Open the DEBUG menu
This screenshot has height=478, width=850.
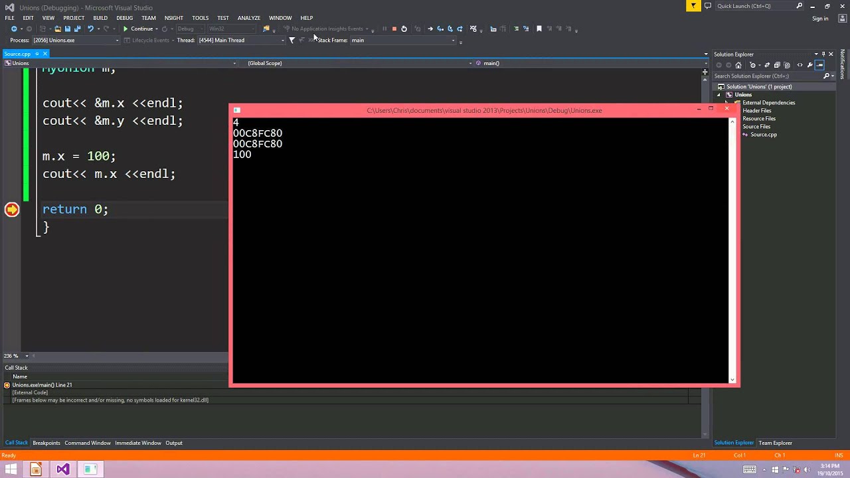(124, 18)
